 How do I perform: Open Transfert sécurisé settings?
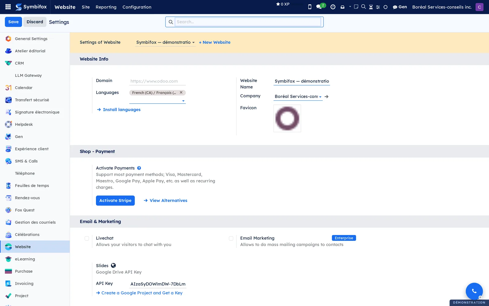click(35, 100)
